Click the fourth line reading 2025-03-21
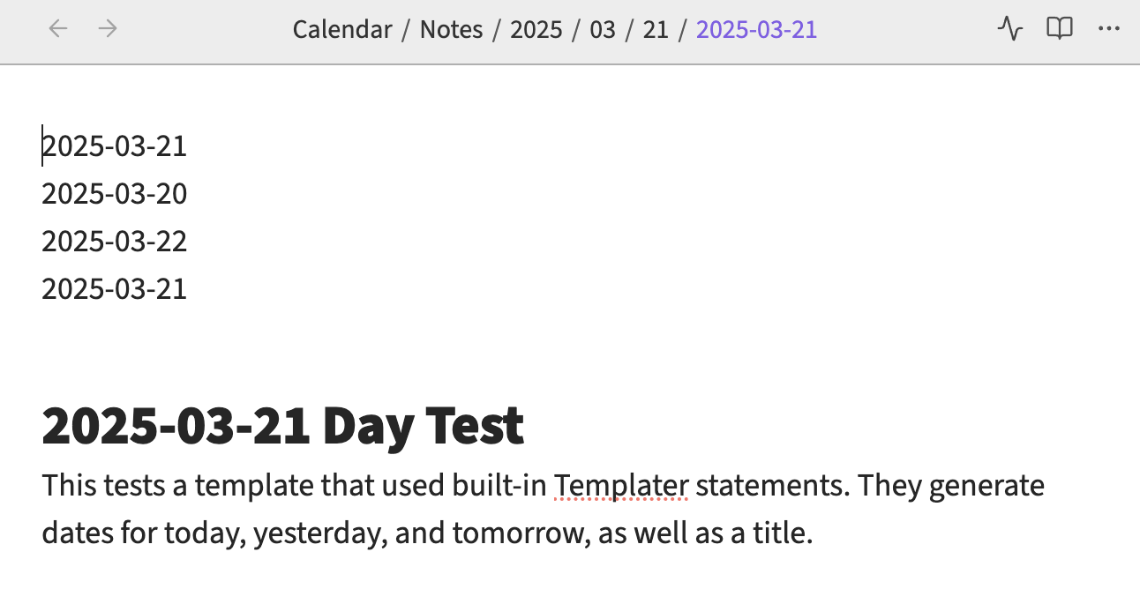Viewport: 1140px width, 589px height. (115, 288)
